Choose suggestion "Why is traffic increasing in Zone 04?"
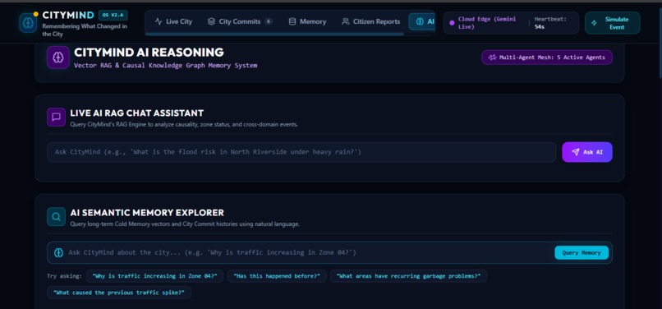This screenshot has height=309, width=662. 155,276
